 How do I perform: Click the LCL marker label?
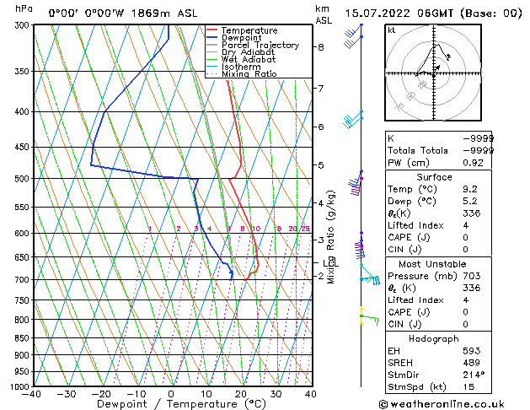coord(330,263)
